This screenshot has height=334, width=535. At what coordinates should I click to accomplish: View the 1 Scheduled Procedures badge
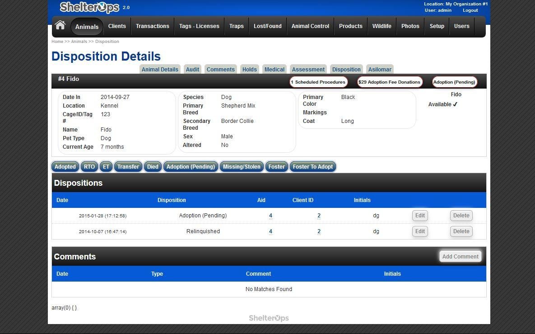coord(318,82)
